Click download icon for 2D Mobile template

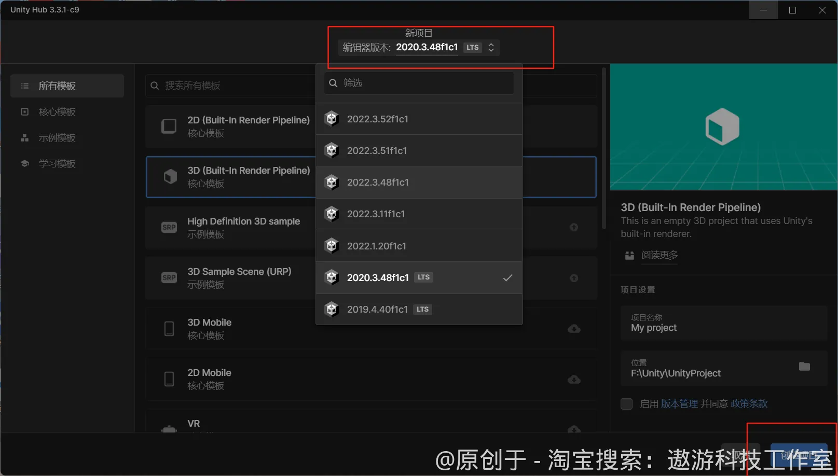click(574, 380)
